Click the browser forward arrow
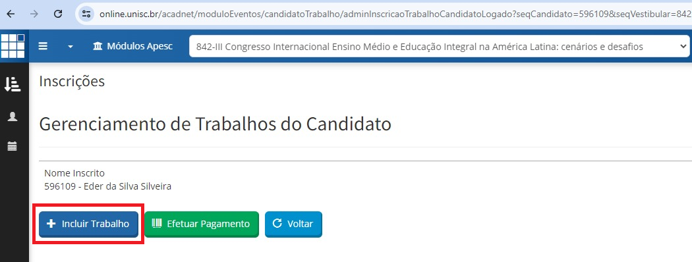This screenshot has height=262, width=692. click(x=34, y=14)
